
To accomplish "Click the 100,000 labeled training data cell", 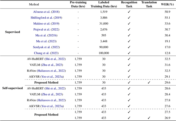I will tap(103, 53).
